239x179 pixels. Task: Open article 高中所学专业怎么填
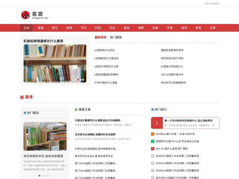(x=94, y=156)
